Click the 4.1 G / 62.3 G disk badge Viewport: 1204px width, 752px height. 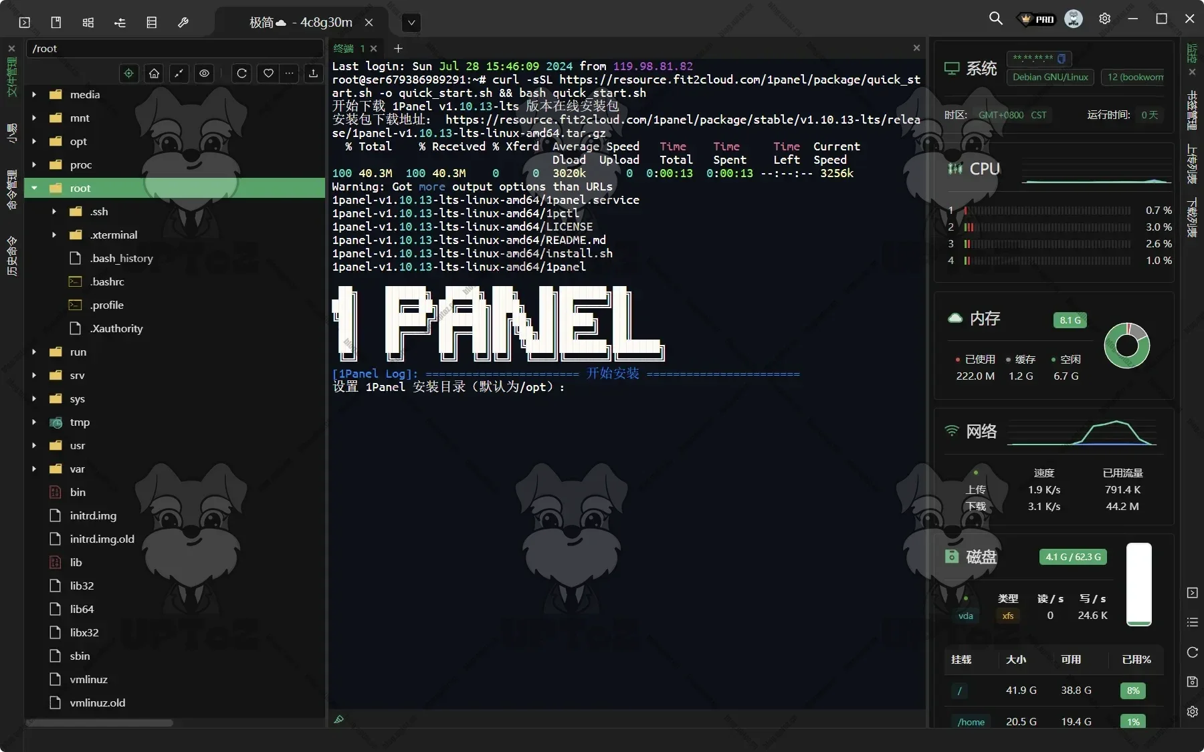(1073, 557)
